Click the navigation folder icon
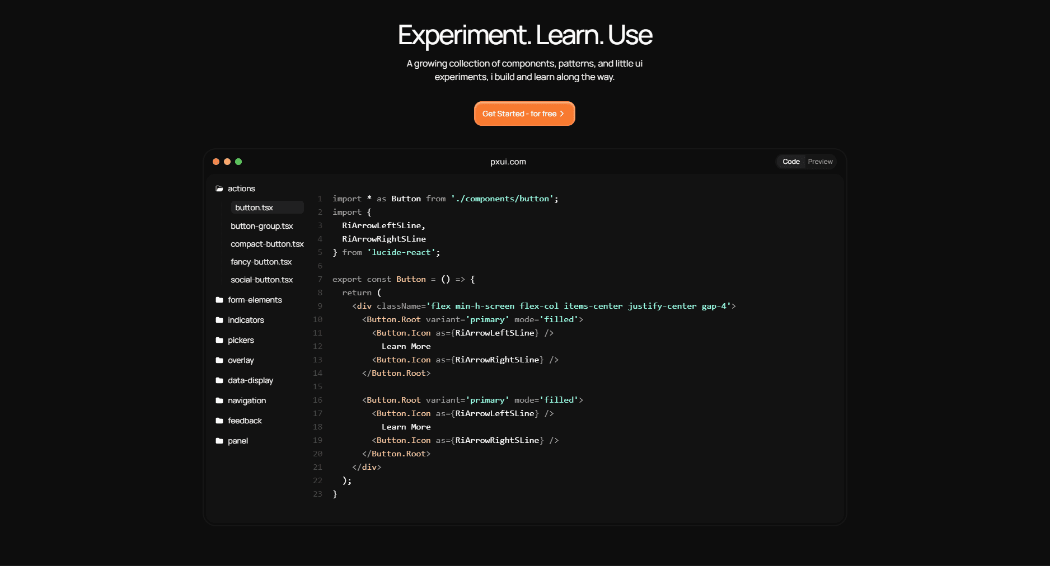This screenshot has height=566, width=1050. point(219,401)
